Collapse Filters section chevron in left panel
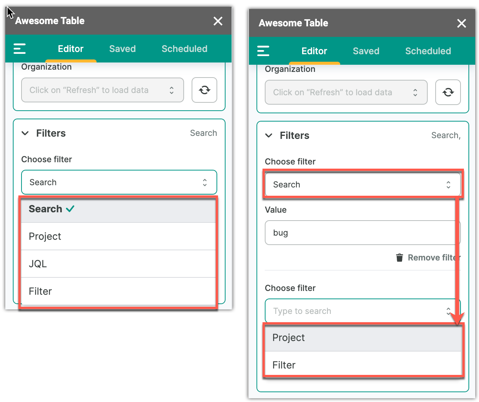 point(25,133)
